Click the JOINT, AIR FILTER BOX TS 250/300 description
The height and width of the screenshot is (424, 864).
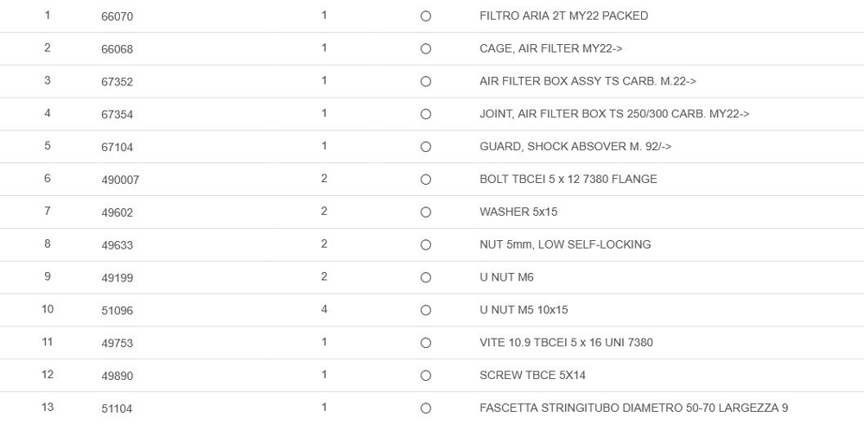(613, 114)
